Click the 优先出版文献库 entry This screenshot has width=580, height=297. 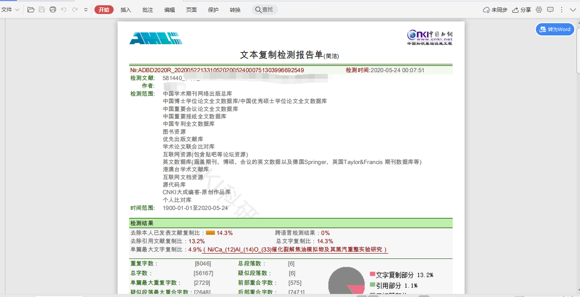click(x=183, y=139)
